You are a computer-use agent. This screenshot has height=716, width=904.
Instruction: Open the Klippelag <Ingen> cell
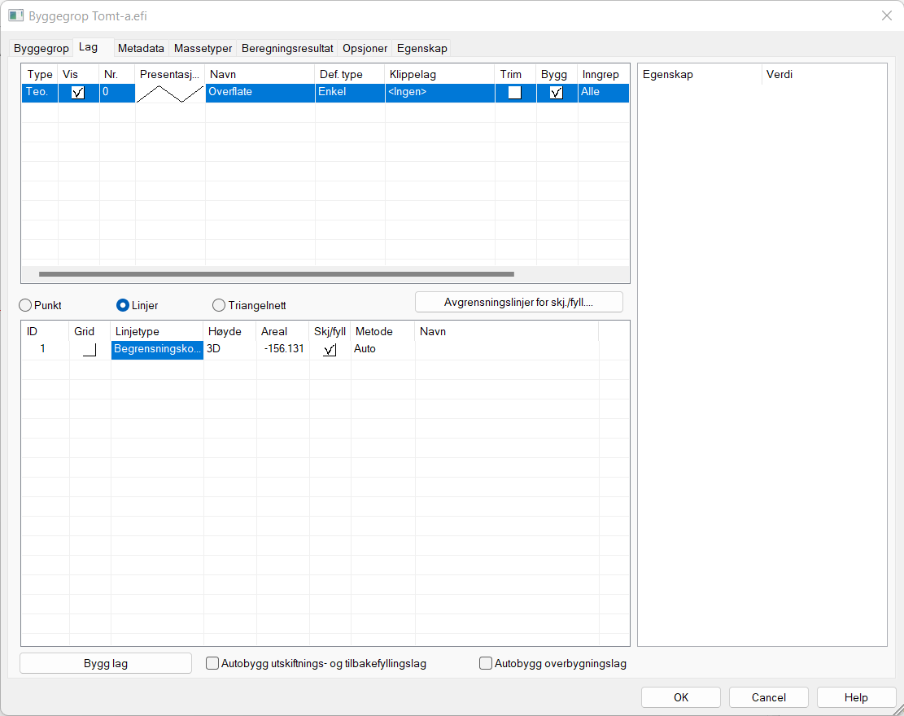439,93
